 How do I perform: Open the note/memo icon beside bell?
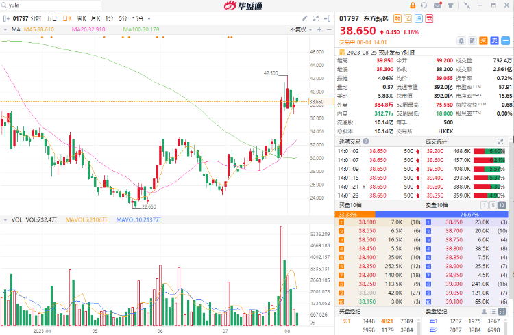coord(472,41)
